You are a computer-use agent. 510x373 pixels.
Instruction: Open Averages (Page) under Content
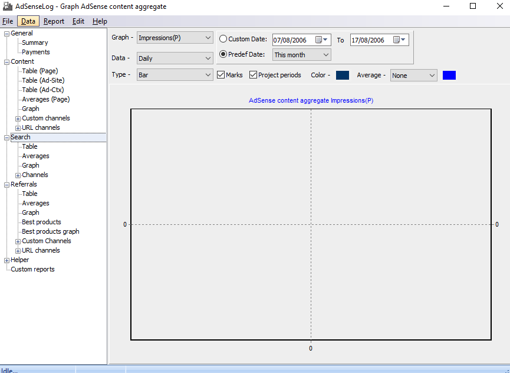coord(45,99)
